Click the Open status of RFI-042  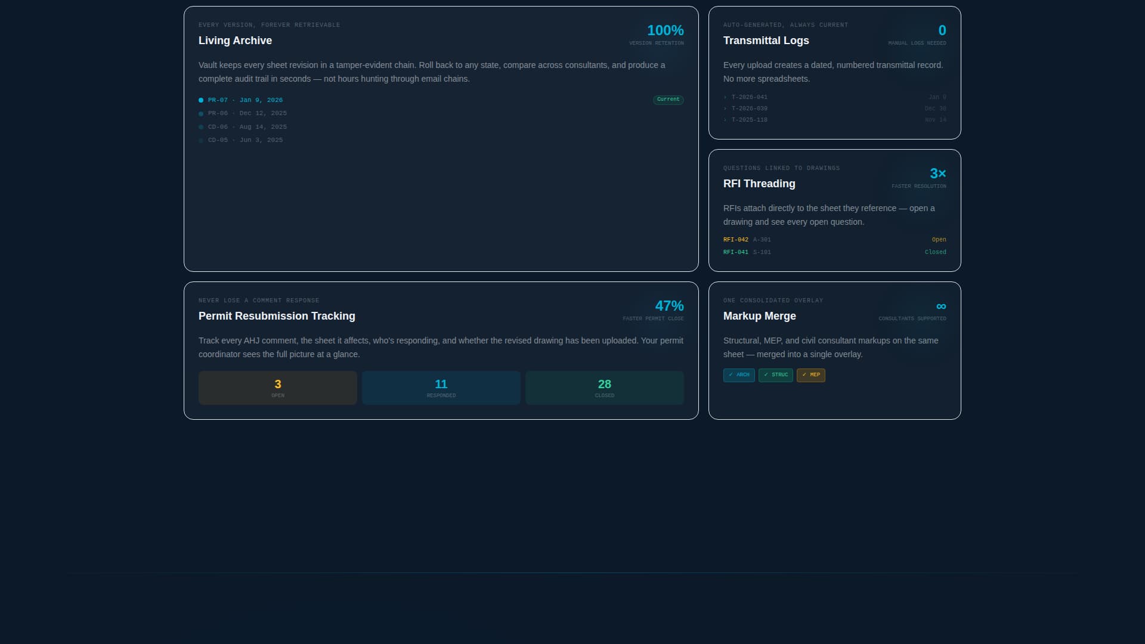(939, 240)
